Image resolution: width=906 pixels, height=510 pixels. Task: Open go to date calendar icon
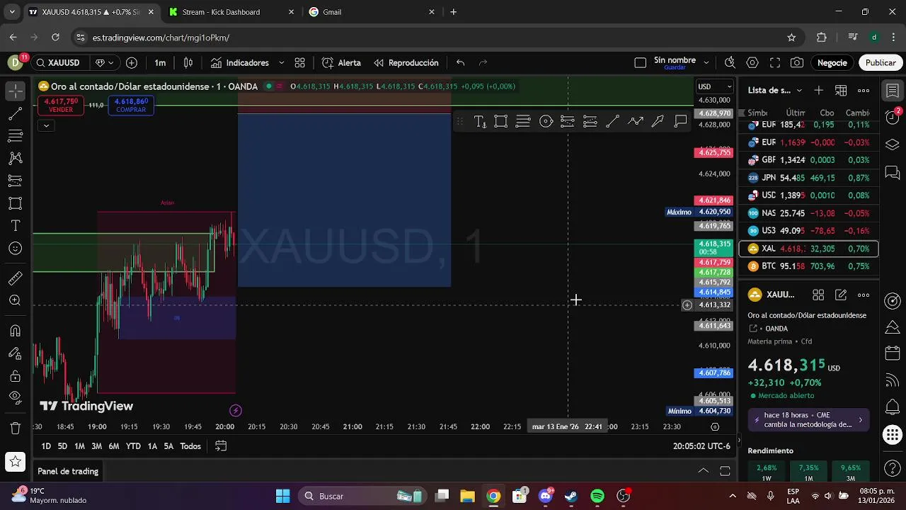221,446
